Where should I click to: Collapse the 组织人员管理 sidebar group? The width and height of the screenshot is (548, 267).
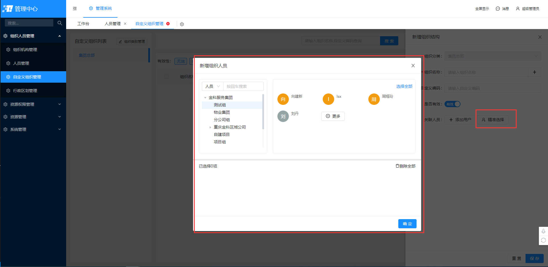coord(33,36)
